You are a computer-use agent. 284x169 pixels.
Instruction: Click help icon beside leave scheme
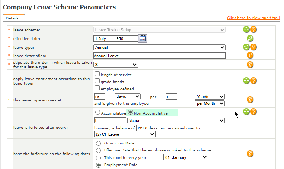pyautogui.click(x=253, y=29)
